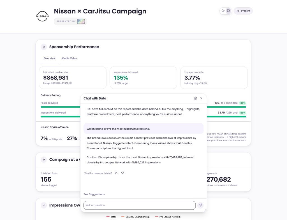287x220 pixels.
Task: Click the 7% of PLN posts value
Action: [44, 138]
